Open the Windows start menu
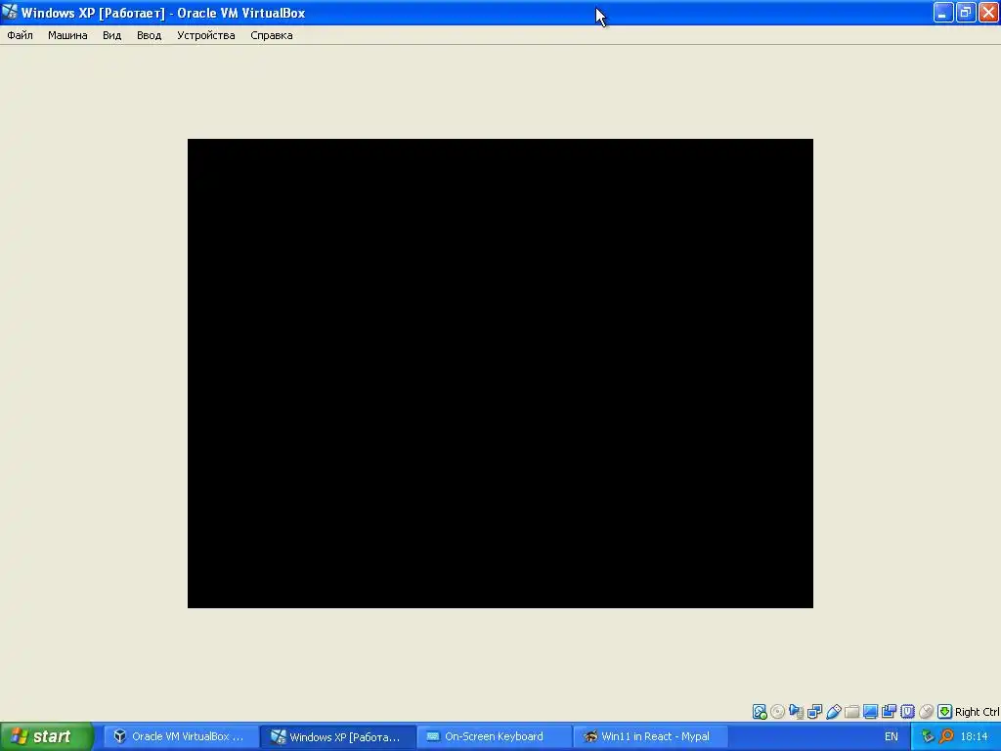The image size is (1001, 751). pyautogui.click(x=46, y=736)
